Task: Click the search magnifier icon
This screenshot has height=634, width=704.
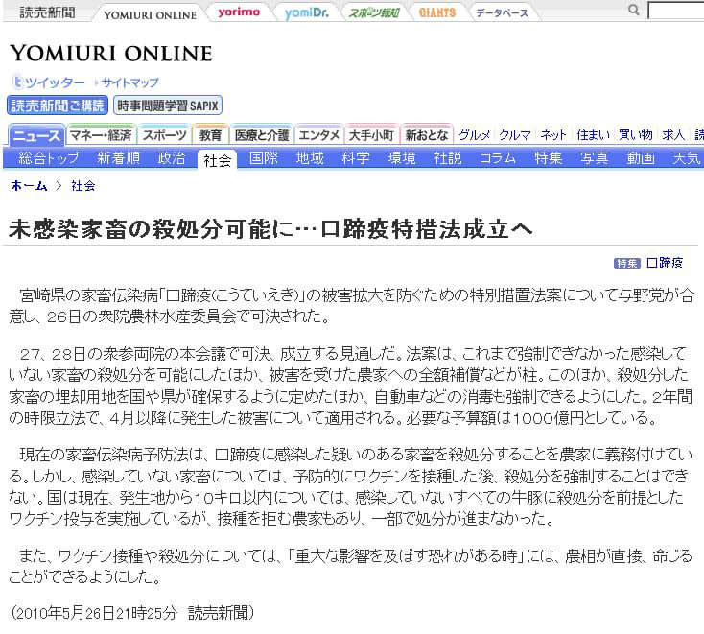Action: 634,11
